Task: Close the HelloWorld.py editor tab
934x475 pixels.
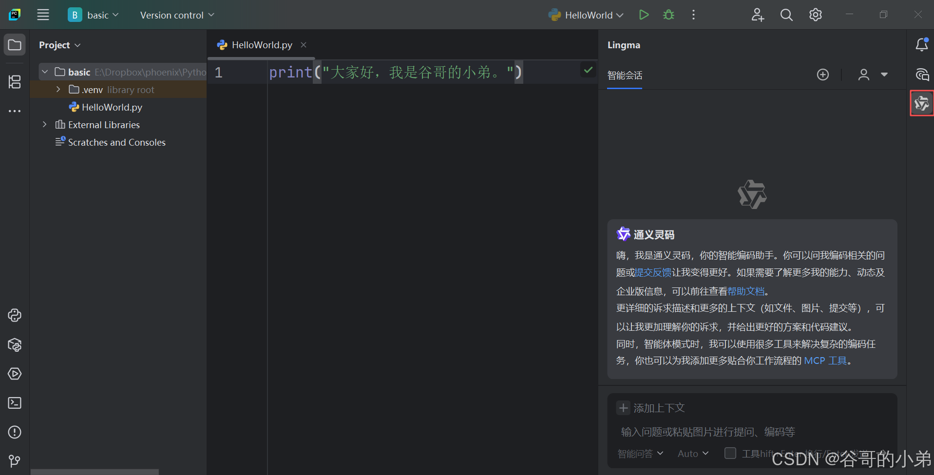Action: click(x=304, y=45)
